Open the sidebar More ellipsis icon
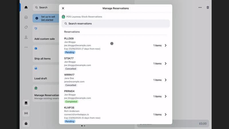 [26, 47]
